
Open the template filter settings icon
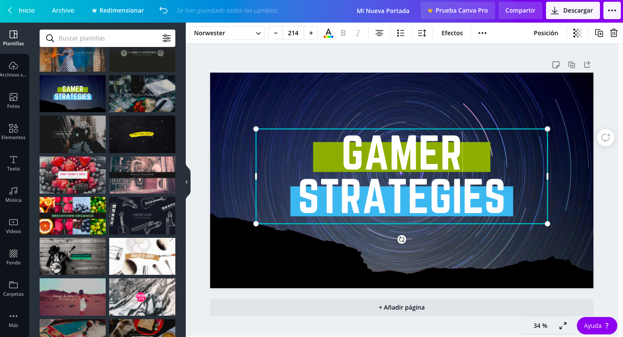tap(167, 38)
